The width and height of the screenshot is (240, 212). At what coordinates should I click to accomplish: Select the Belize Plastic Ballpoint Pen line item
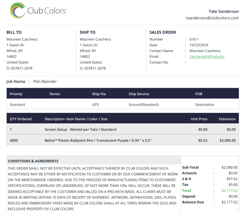pos(99,140)
